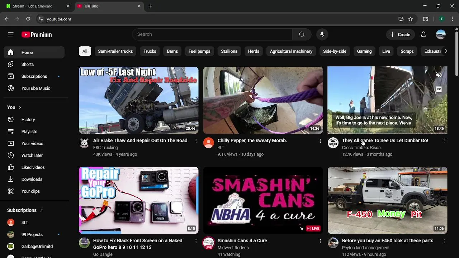The width and height of the screenshot is (459, 258).
Task: Click FSC Trucking channel avatar
Action: point(84,143)
